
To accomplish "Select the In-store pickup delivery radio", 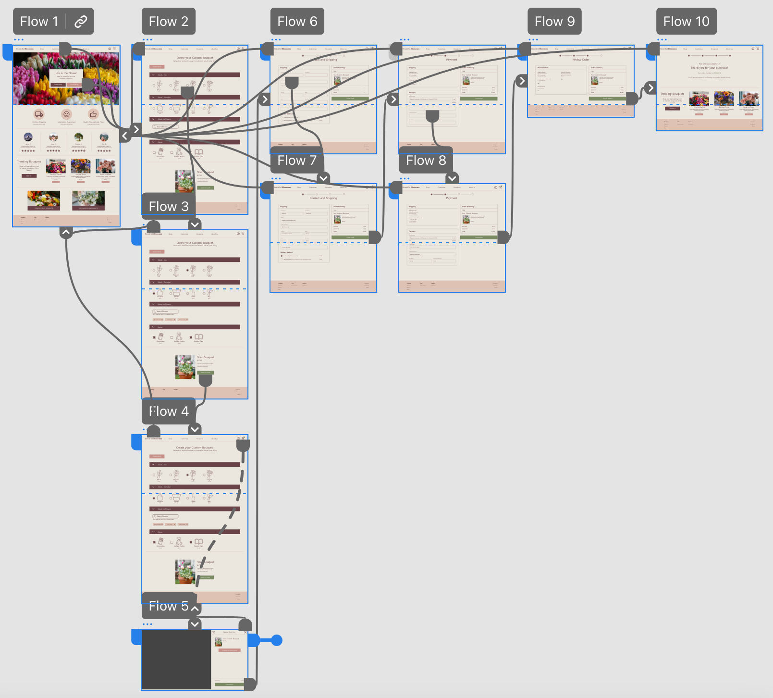I will click(x=282, y=256).
